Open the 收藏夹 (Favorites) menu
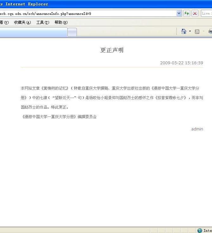The width and height of the screenshot is (212, 233). pyautogui.click(x=22, y=22)
